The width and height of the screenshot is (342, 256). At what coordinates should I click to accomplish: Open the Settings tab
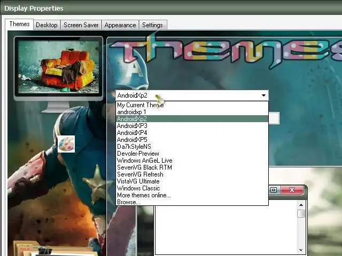tap(152, 25)
